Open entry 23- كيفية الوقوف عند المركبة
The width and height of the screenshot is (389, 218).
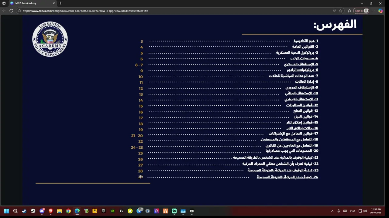point(283,170)
